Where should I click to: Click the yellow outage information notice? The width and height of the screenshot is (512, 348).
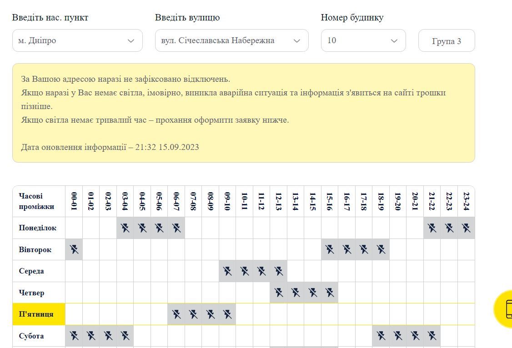pyautogui.click(x=243, y=113)
